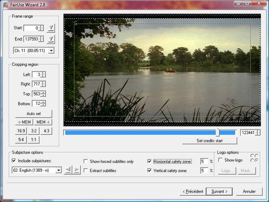The height and width of the screenshot is (202, 269).
Task: Click the next subtitle arrow icon
Action: [x=77, y=170]
